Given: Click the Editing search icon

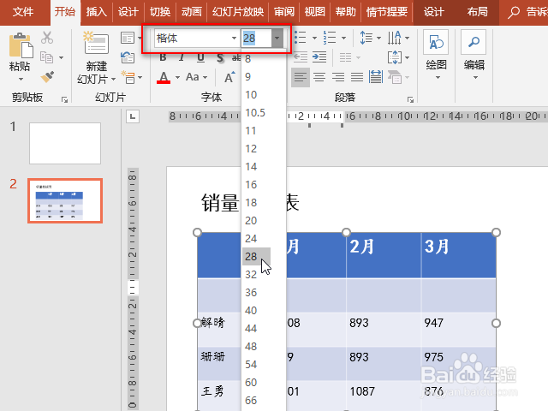Looking at the screenshot, I should pos(474,42).
